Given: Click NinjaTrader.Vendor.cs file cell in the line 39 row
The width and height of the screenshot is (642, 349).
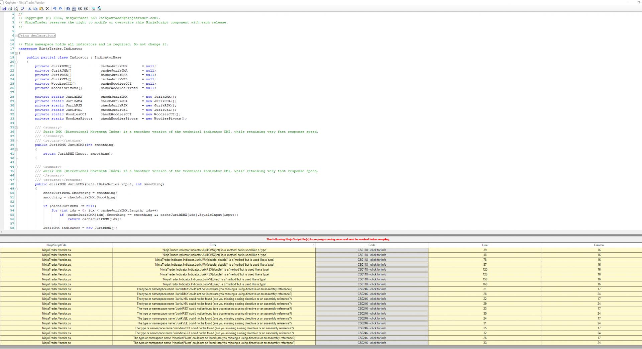Looking at the screenshot, I should pyautogui.click(x=56, y=250).
